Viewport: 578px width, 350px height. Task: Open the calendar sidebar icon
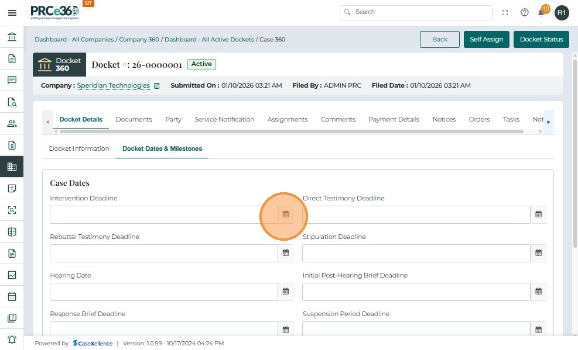coord(12,296)
